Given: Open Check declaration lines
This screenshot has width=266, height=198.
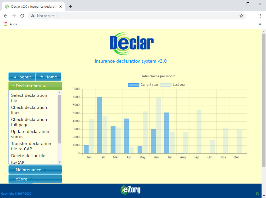Looking at the screenshot, I should pos(29,110).
